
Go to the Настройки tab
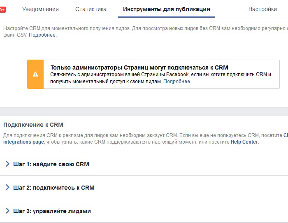262,9
